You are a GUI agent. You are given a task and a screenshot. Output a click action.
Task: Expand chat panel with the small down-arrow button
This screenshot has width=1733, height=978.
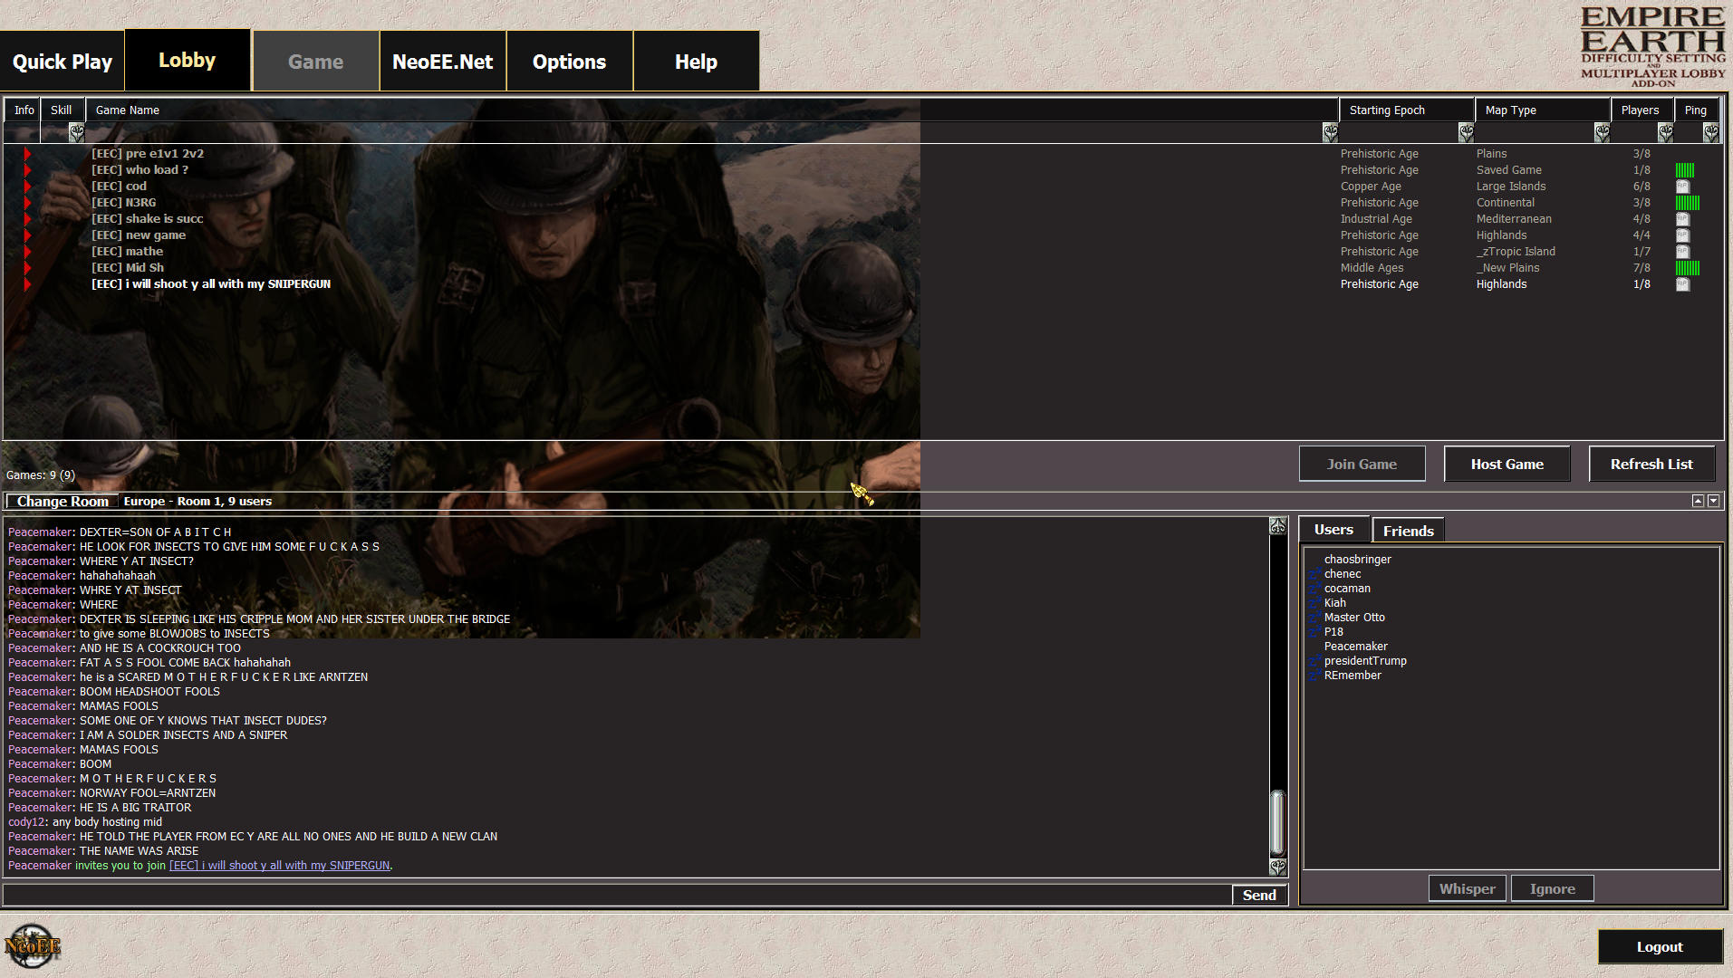coord(1712,501)
